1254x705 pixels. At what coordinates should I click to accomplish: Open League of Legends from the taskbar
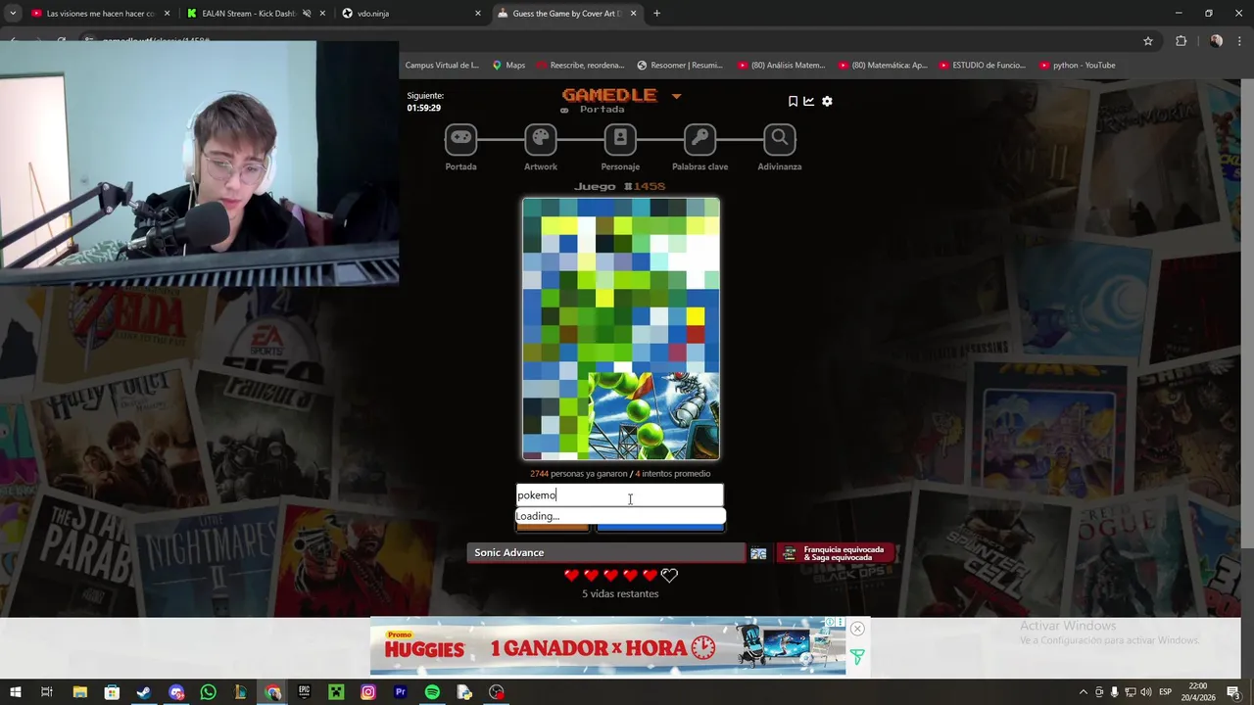click(x=240, y=692)
